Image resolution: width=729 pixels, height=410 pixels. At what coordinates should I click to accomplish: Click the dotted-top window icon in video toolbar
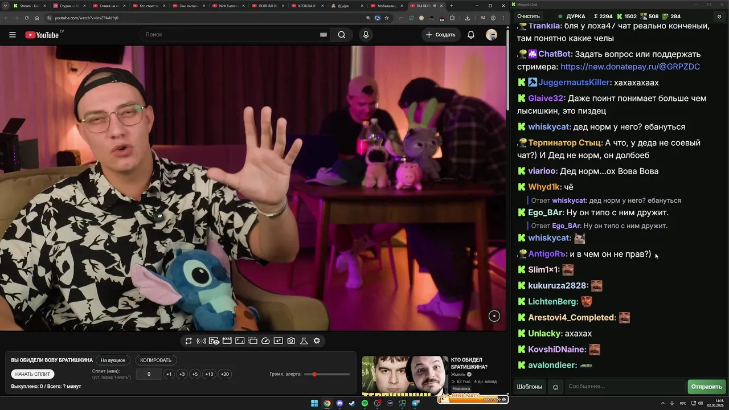click(x=252, y=341)
